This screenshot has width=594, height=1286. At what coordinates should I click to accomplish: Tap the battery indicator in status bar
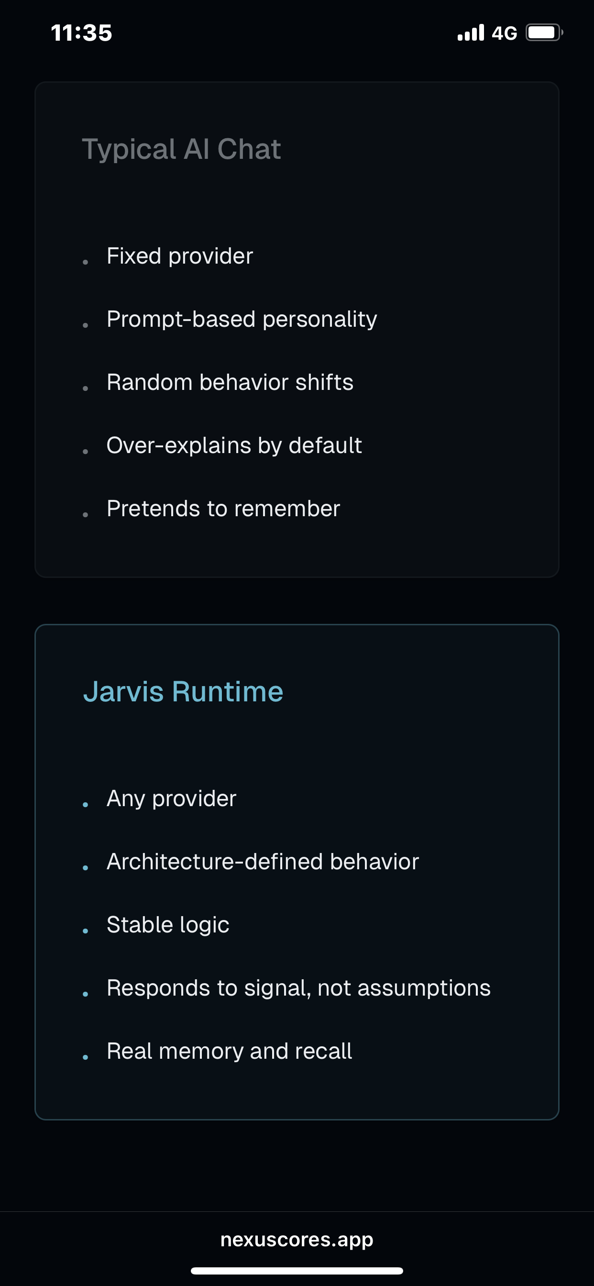click(544, 33)
